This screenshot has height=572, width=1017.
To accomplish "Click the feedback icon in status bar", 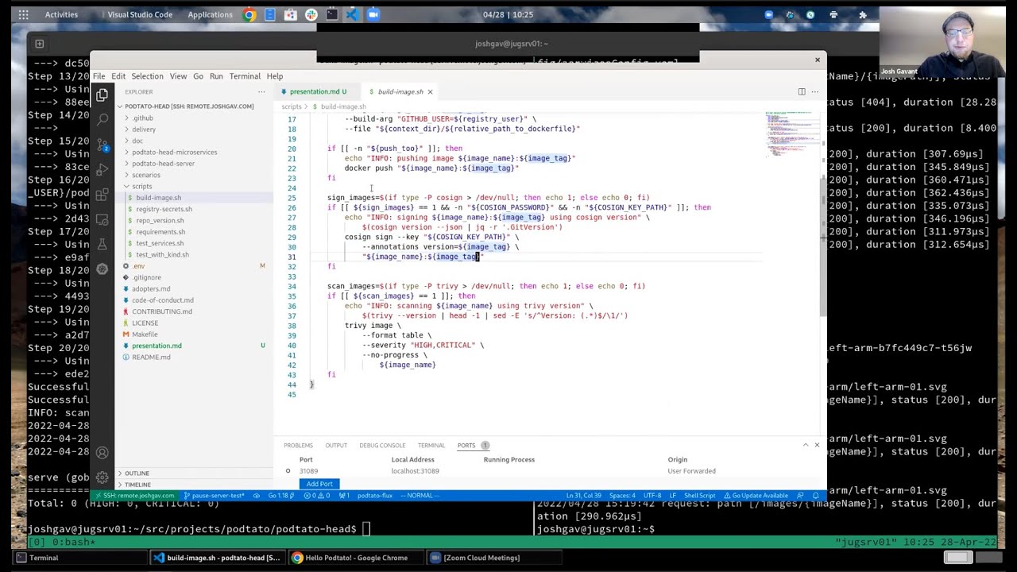I will pyautogui.click(x=800, y=496).
